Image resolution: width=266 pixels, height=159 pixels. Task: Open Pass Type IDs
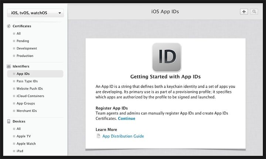click(x=27, y=81)
